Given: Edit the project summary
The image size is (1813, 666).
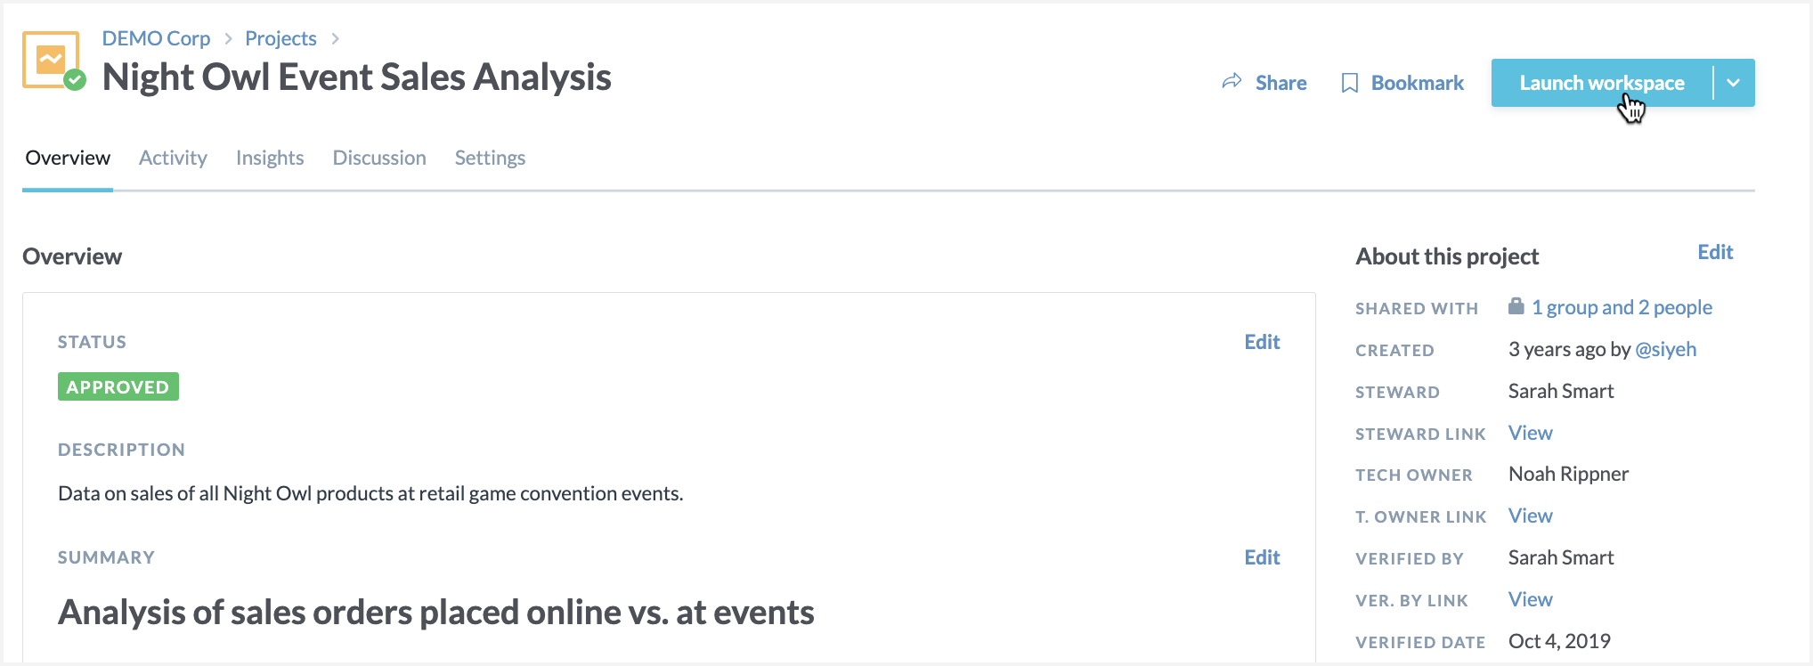Looking at the screenshot, I should [1262, 557].
